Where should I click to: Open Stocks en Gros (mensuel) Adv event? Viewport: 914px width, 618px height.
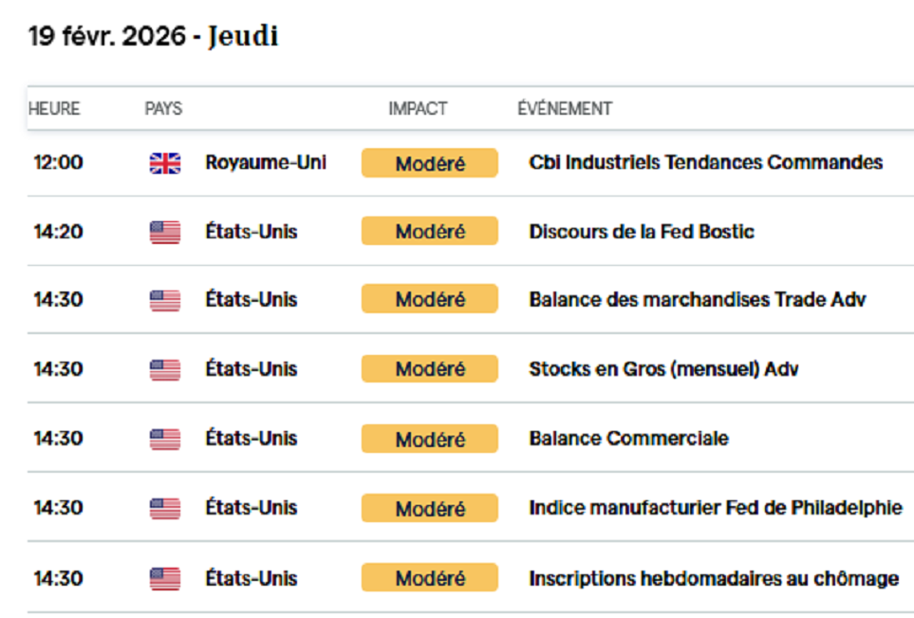[663, 368]
